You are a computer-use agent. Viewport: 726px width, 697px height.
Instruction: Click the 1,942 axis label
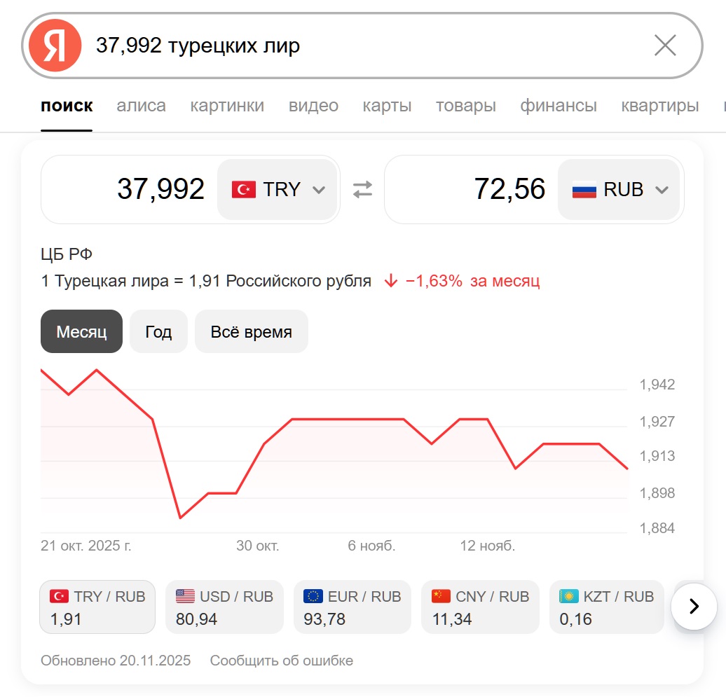[x=657, y=385]
